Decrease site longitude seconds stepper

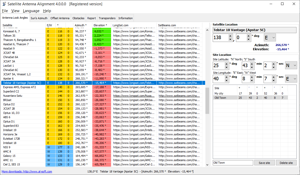(x=273, y=81)
